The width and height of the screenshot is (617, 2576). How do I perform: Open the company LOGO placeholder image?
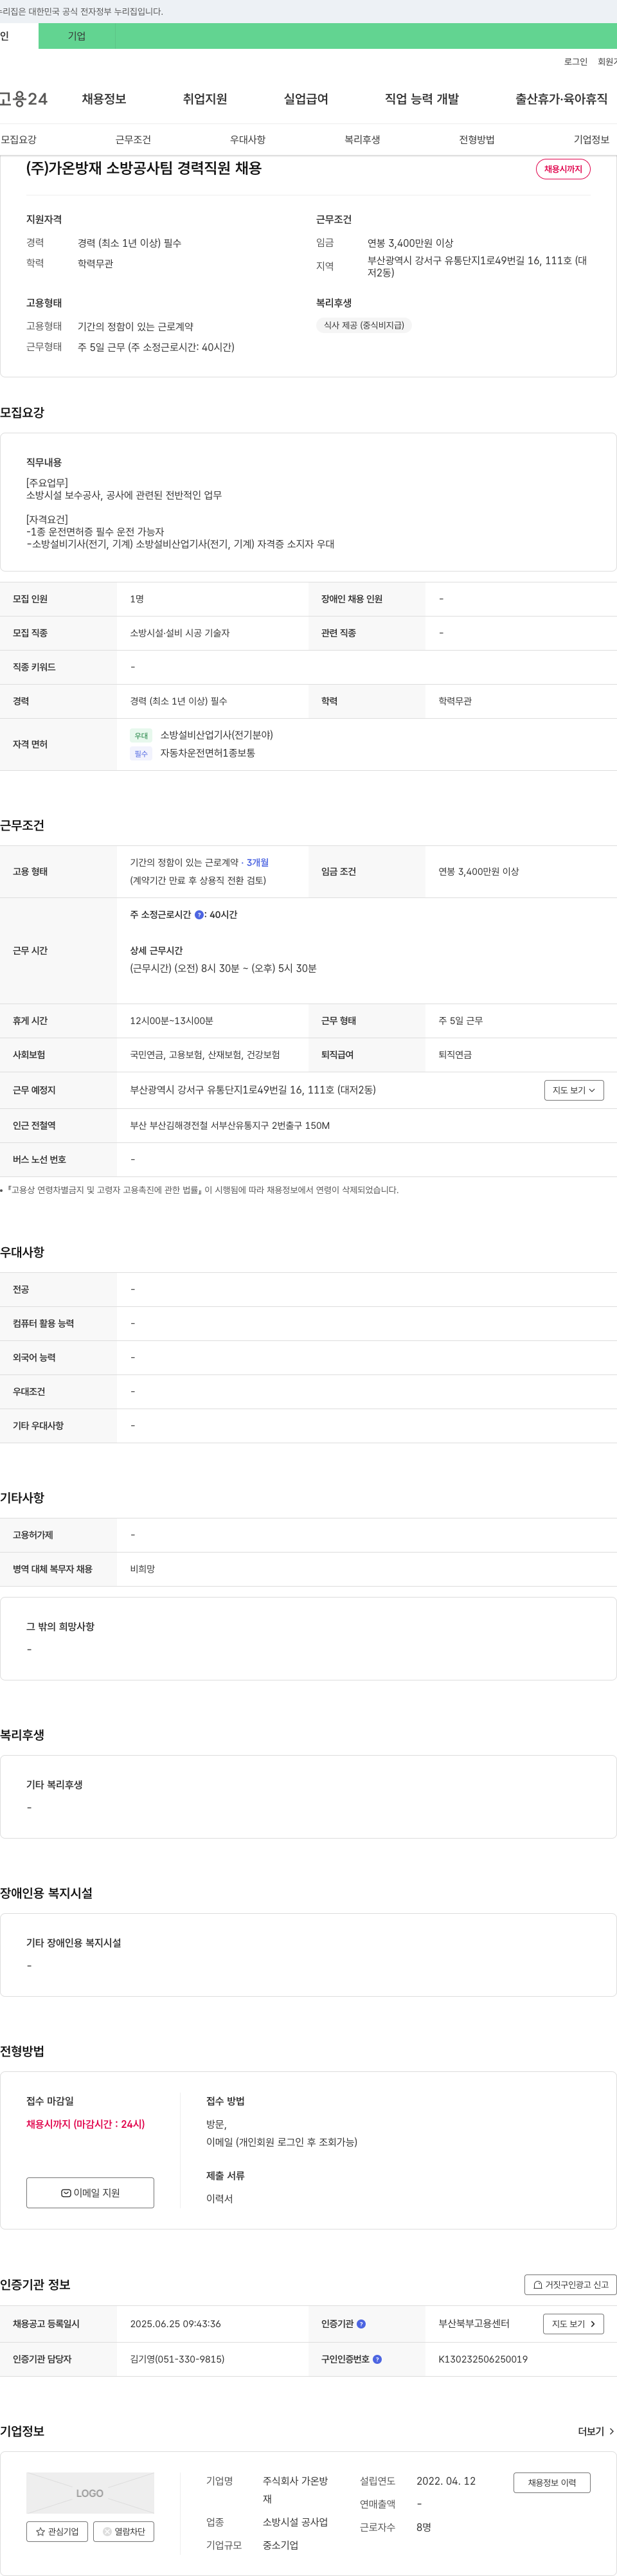[x=90, y=2493]
